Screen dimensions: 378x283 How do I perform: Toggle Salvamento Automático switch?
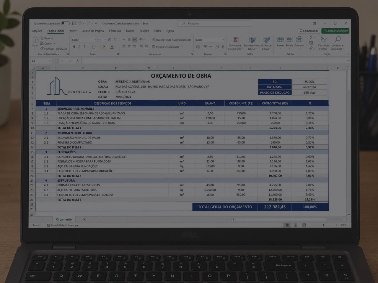tap(65, 23)
